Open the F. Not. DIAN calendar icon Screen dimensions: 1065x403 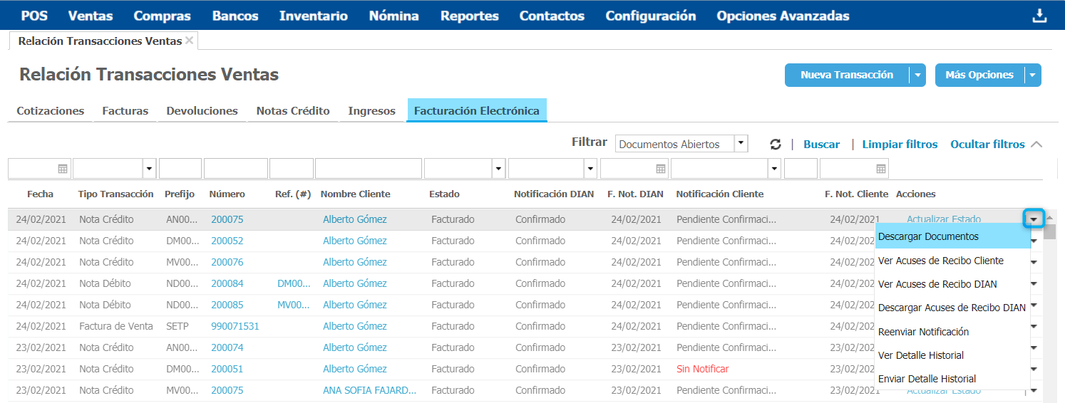coord(661,169)
